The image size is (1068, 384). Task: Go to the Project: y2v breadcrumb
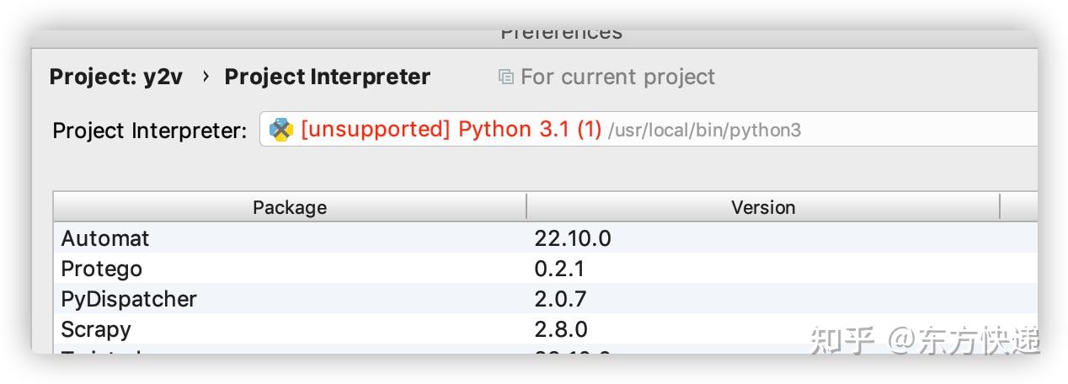(116, 77)
